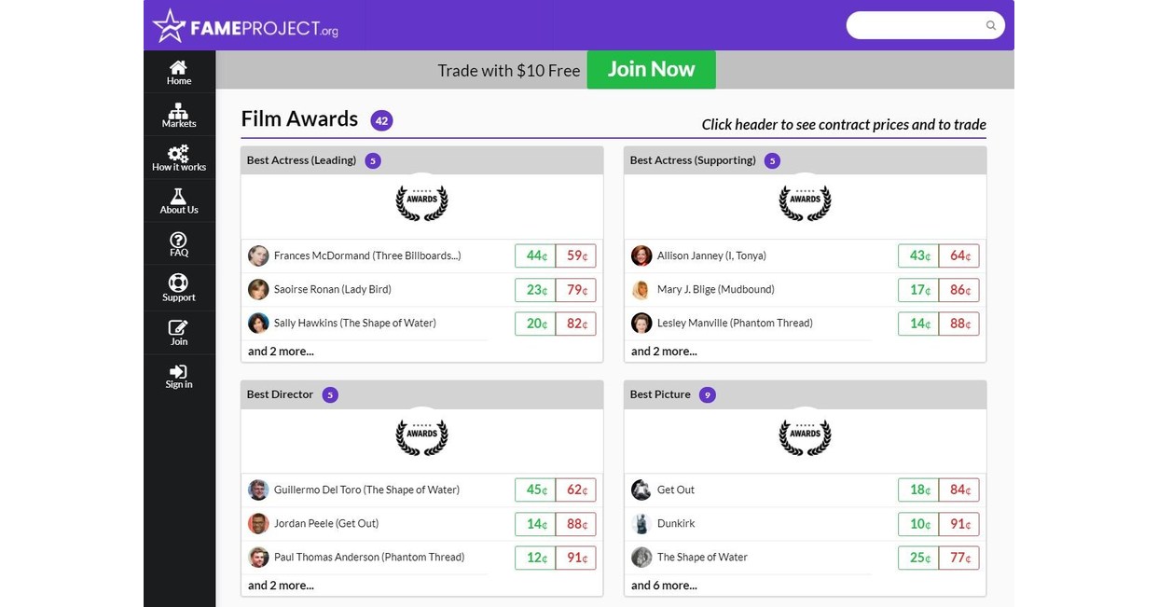The image size is (1158, 607).
Task: Click Jordan Peele's avatar
Action: [x=258, y=523]
